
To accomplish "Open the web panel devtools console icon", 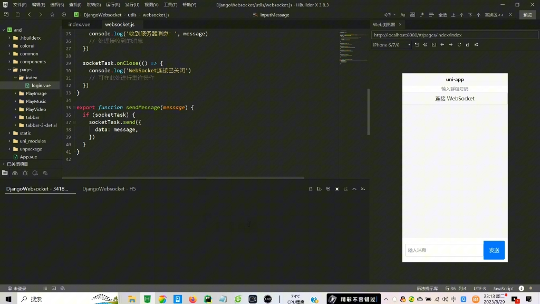I will click(434, 45).
